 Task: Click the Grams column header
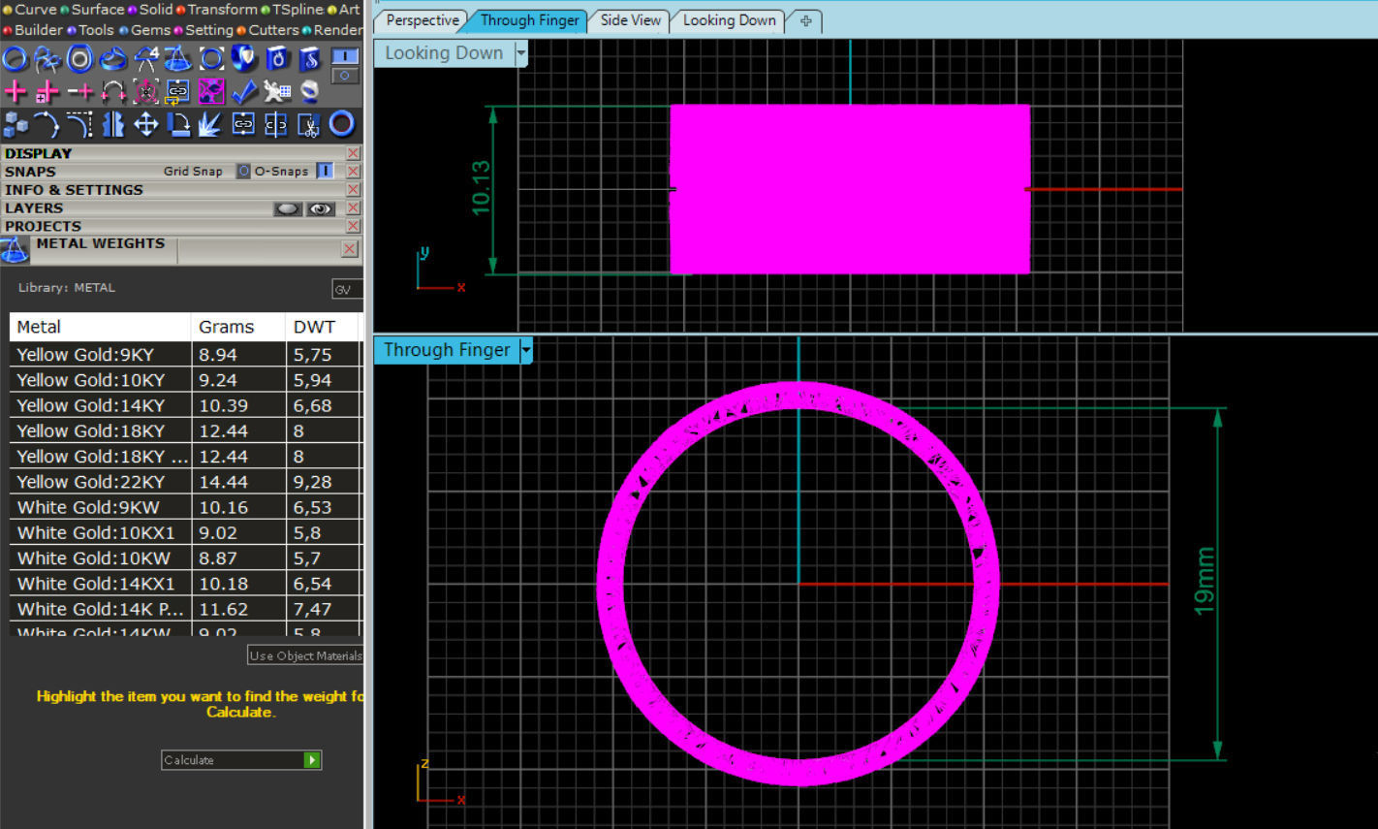pos(238,327)
